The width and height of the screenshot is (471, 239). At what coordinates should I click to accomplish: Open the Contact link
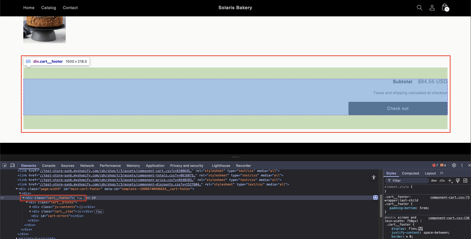pyautogui.click(x=70, y=8)
